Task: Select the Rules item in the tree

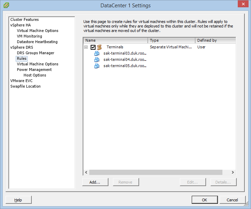Action: click(22, 58)
